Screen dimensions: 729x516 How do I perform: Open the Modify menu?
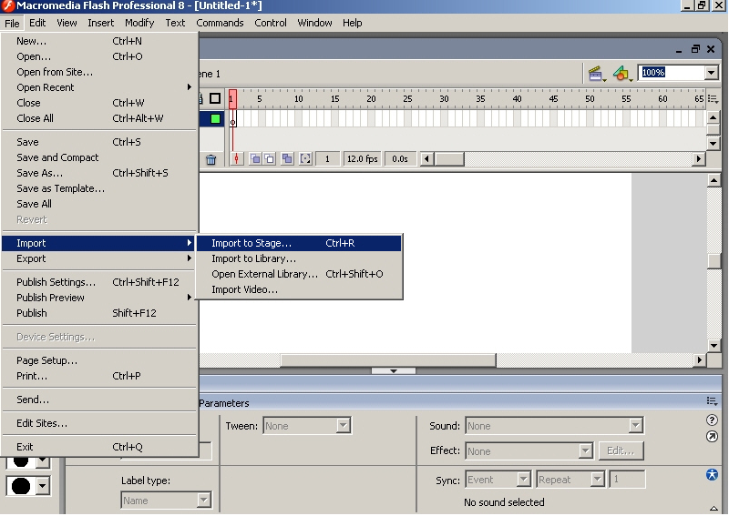pos(139,23)
